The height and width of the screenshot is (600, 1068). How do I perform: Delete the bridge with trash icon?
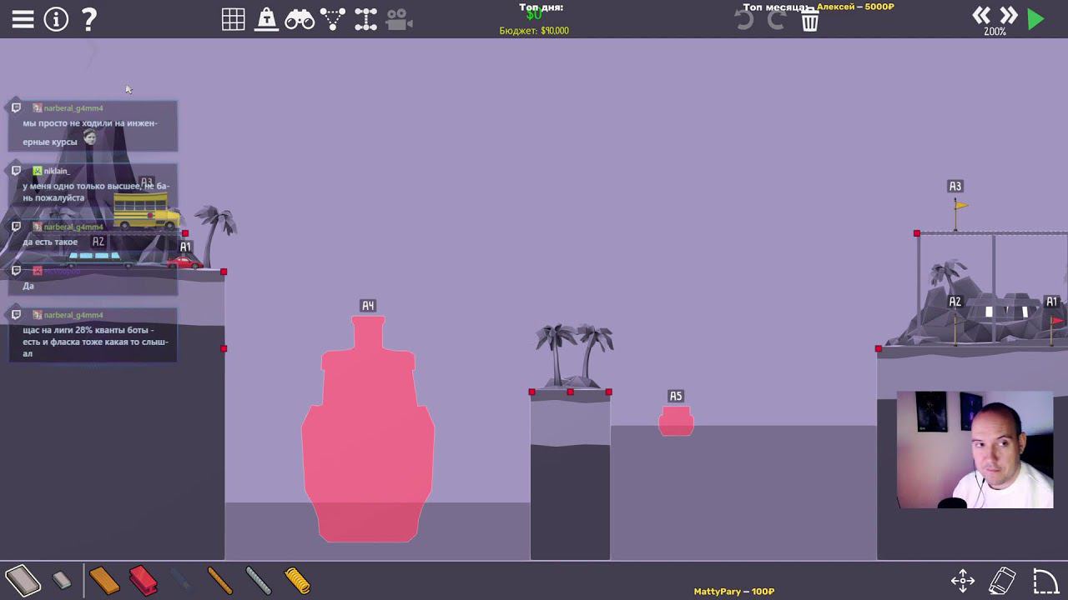point(810,21)
